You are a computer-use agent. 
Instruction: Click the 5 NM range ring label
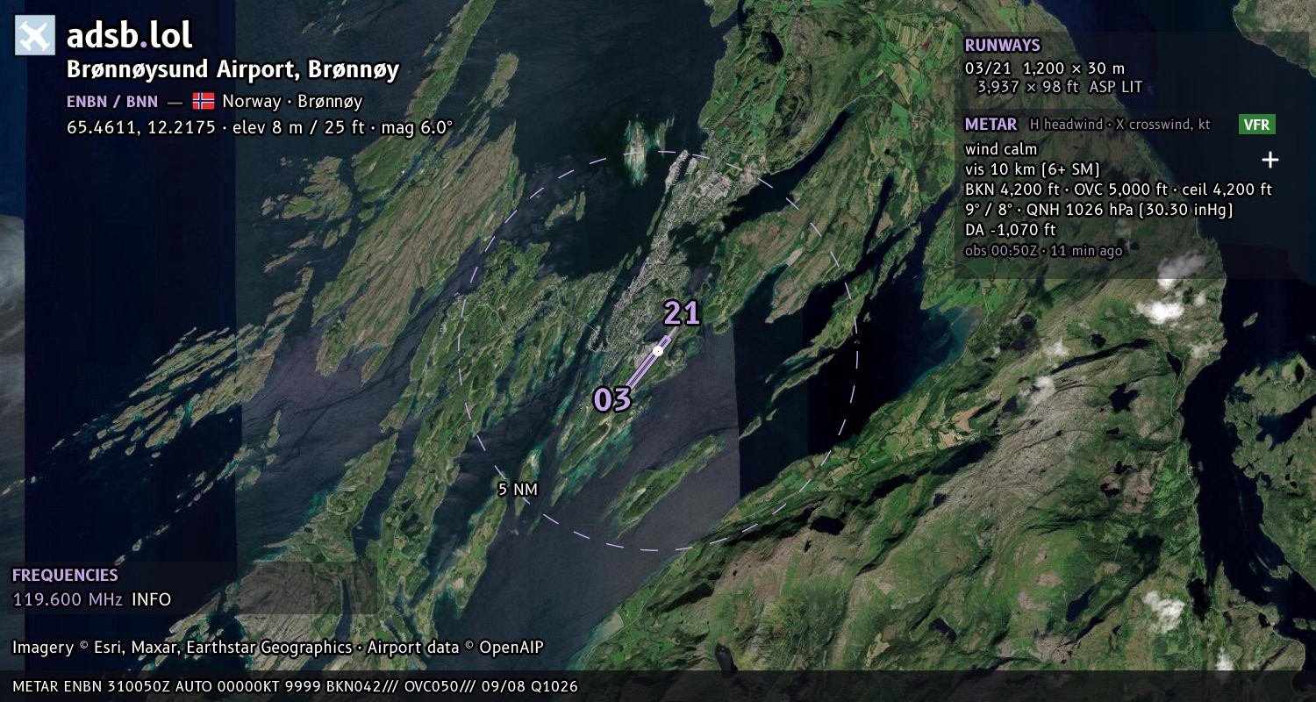tap(518, 490)
